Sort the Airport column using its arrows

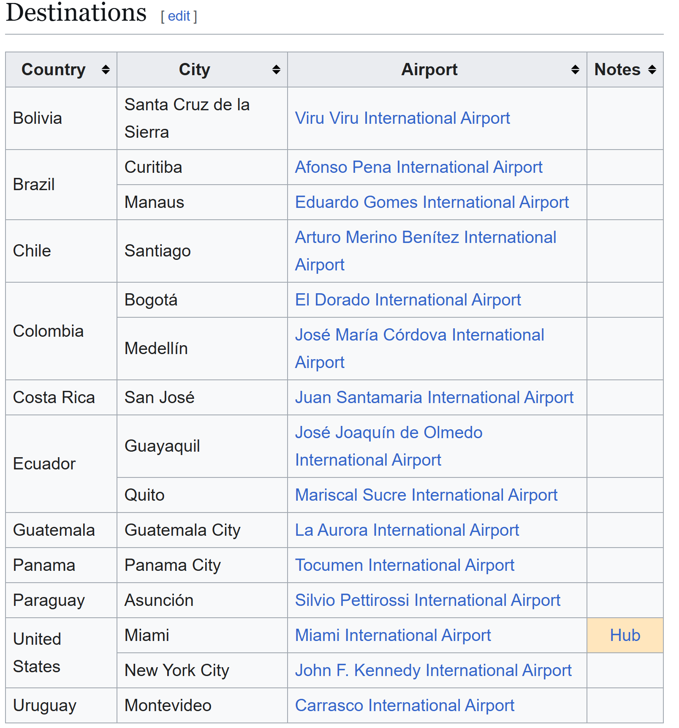point(575,70)
